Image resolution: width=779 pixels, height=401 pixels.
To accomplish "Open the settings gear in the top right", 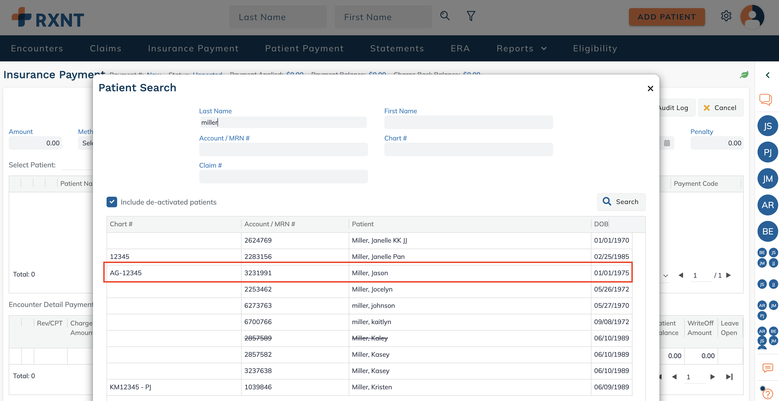I will point(726,16).
